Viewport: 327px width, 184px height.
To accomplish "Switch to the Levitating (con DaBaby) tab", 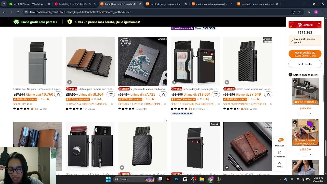I will point(73,4).
